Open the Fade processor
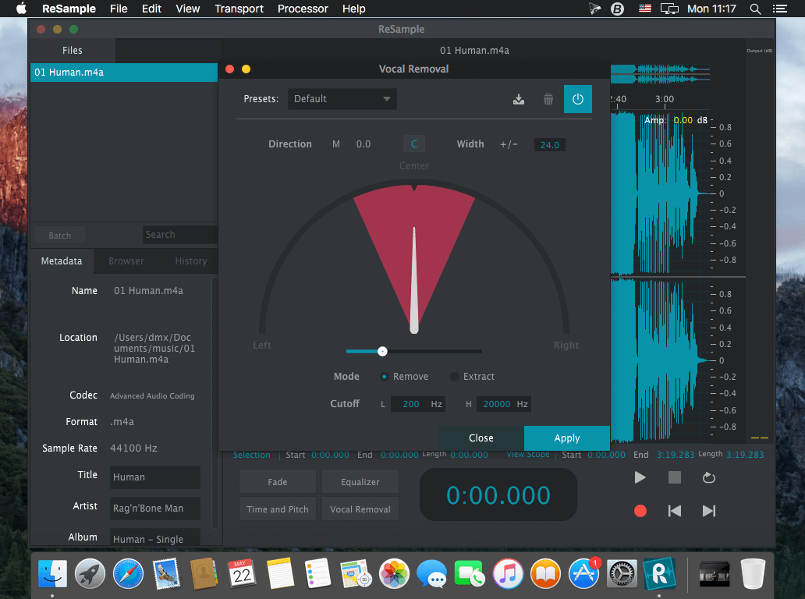The width and height of the screenshot is (805, 599). pos(277,482)
